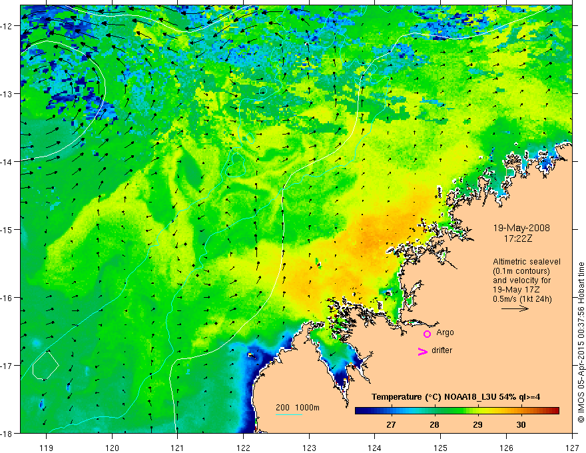Image resolution: width=586 pixels, height=453 pixels.
Task: Click the "17:22Z" time text
Action: click(518, 238)
